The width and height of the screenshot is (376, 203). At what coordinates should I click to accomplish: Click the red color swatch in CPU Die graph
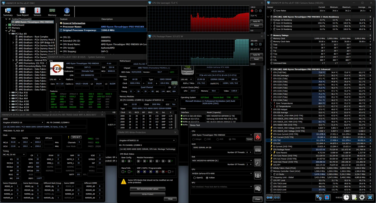[x=252, y=11]
